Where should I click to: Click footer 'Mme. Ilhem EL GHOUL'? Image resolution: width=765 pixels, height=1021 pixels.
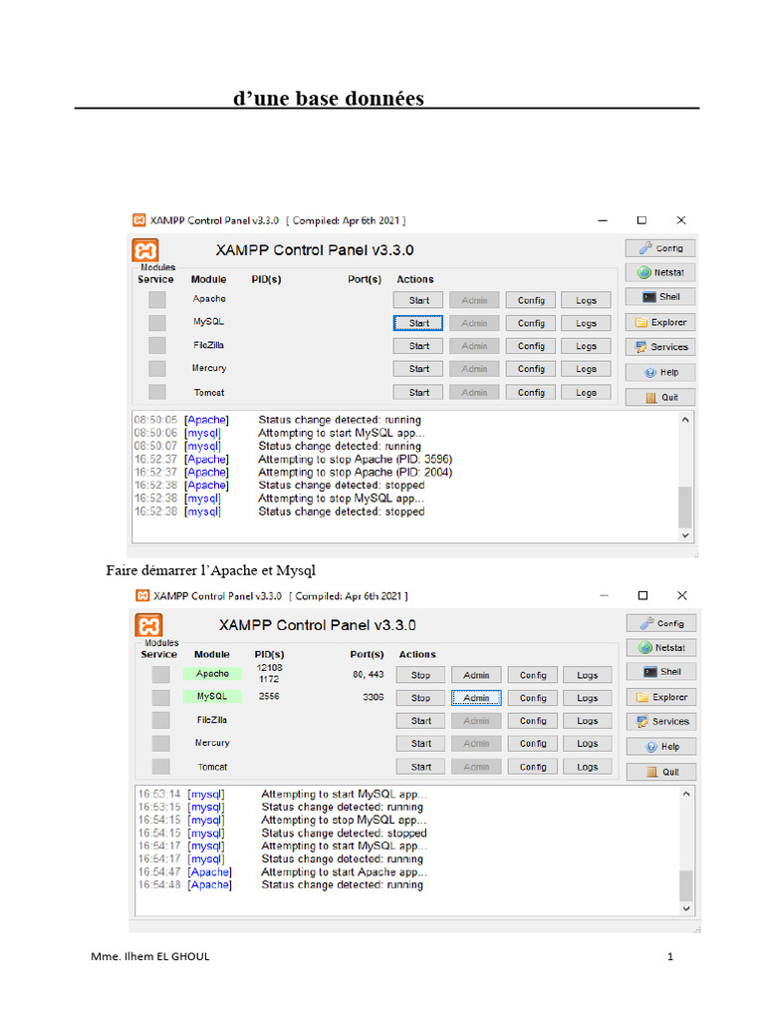[x=150, y=956]
